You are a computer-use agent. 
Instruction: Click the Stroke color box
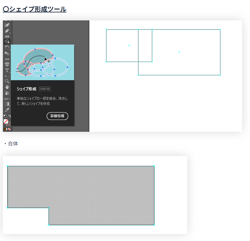click(x=8, y=124)
